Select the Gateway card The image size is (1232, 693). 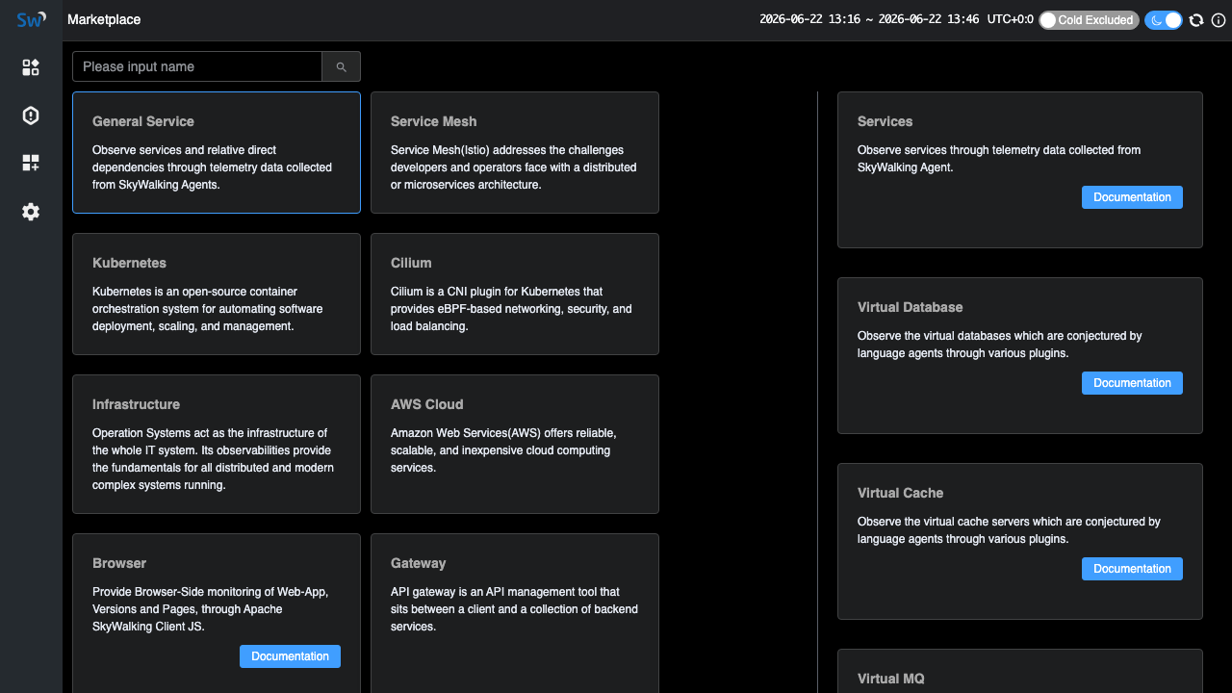(x=515, y=613)
